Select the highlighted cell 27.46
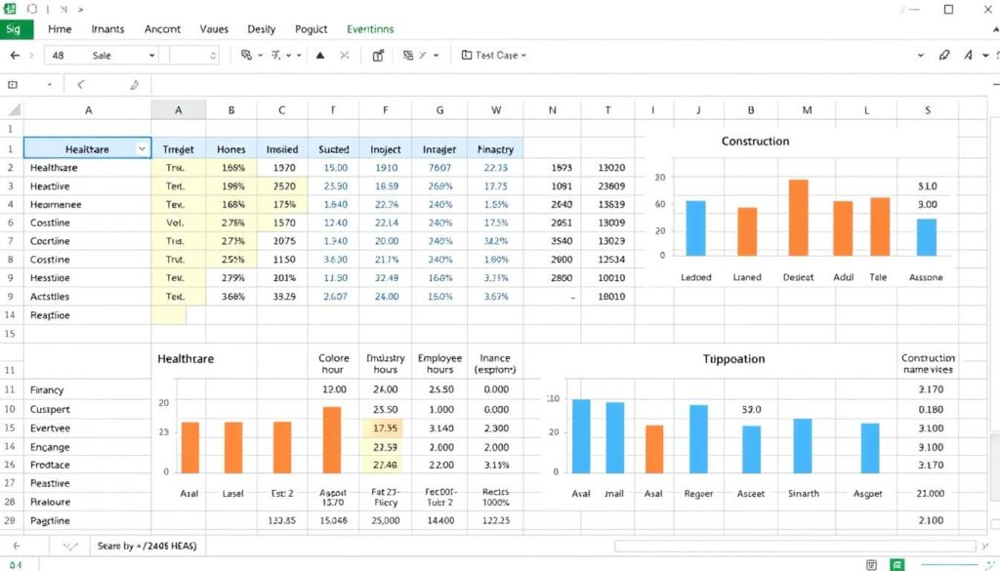The width and height of the screenshot is (1000, 571). coord(385,466)
